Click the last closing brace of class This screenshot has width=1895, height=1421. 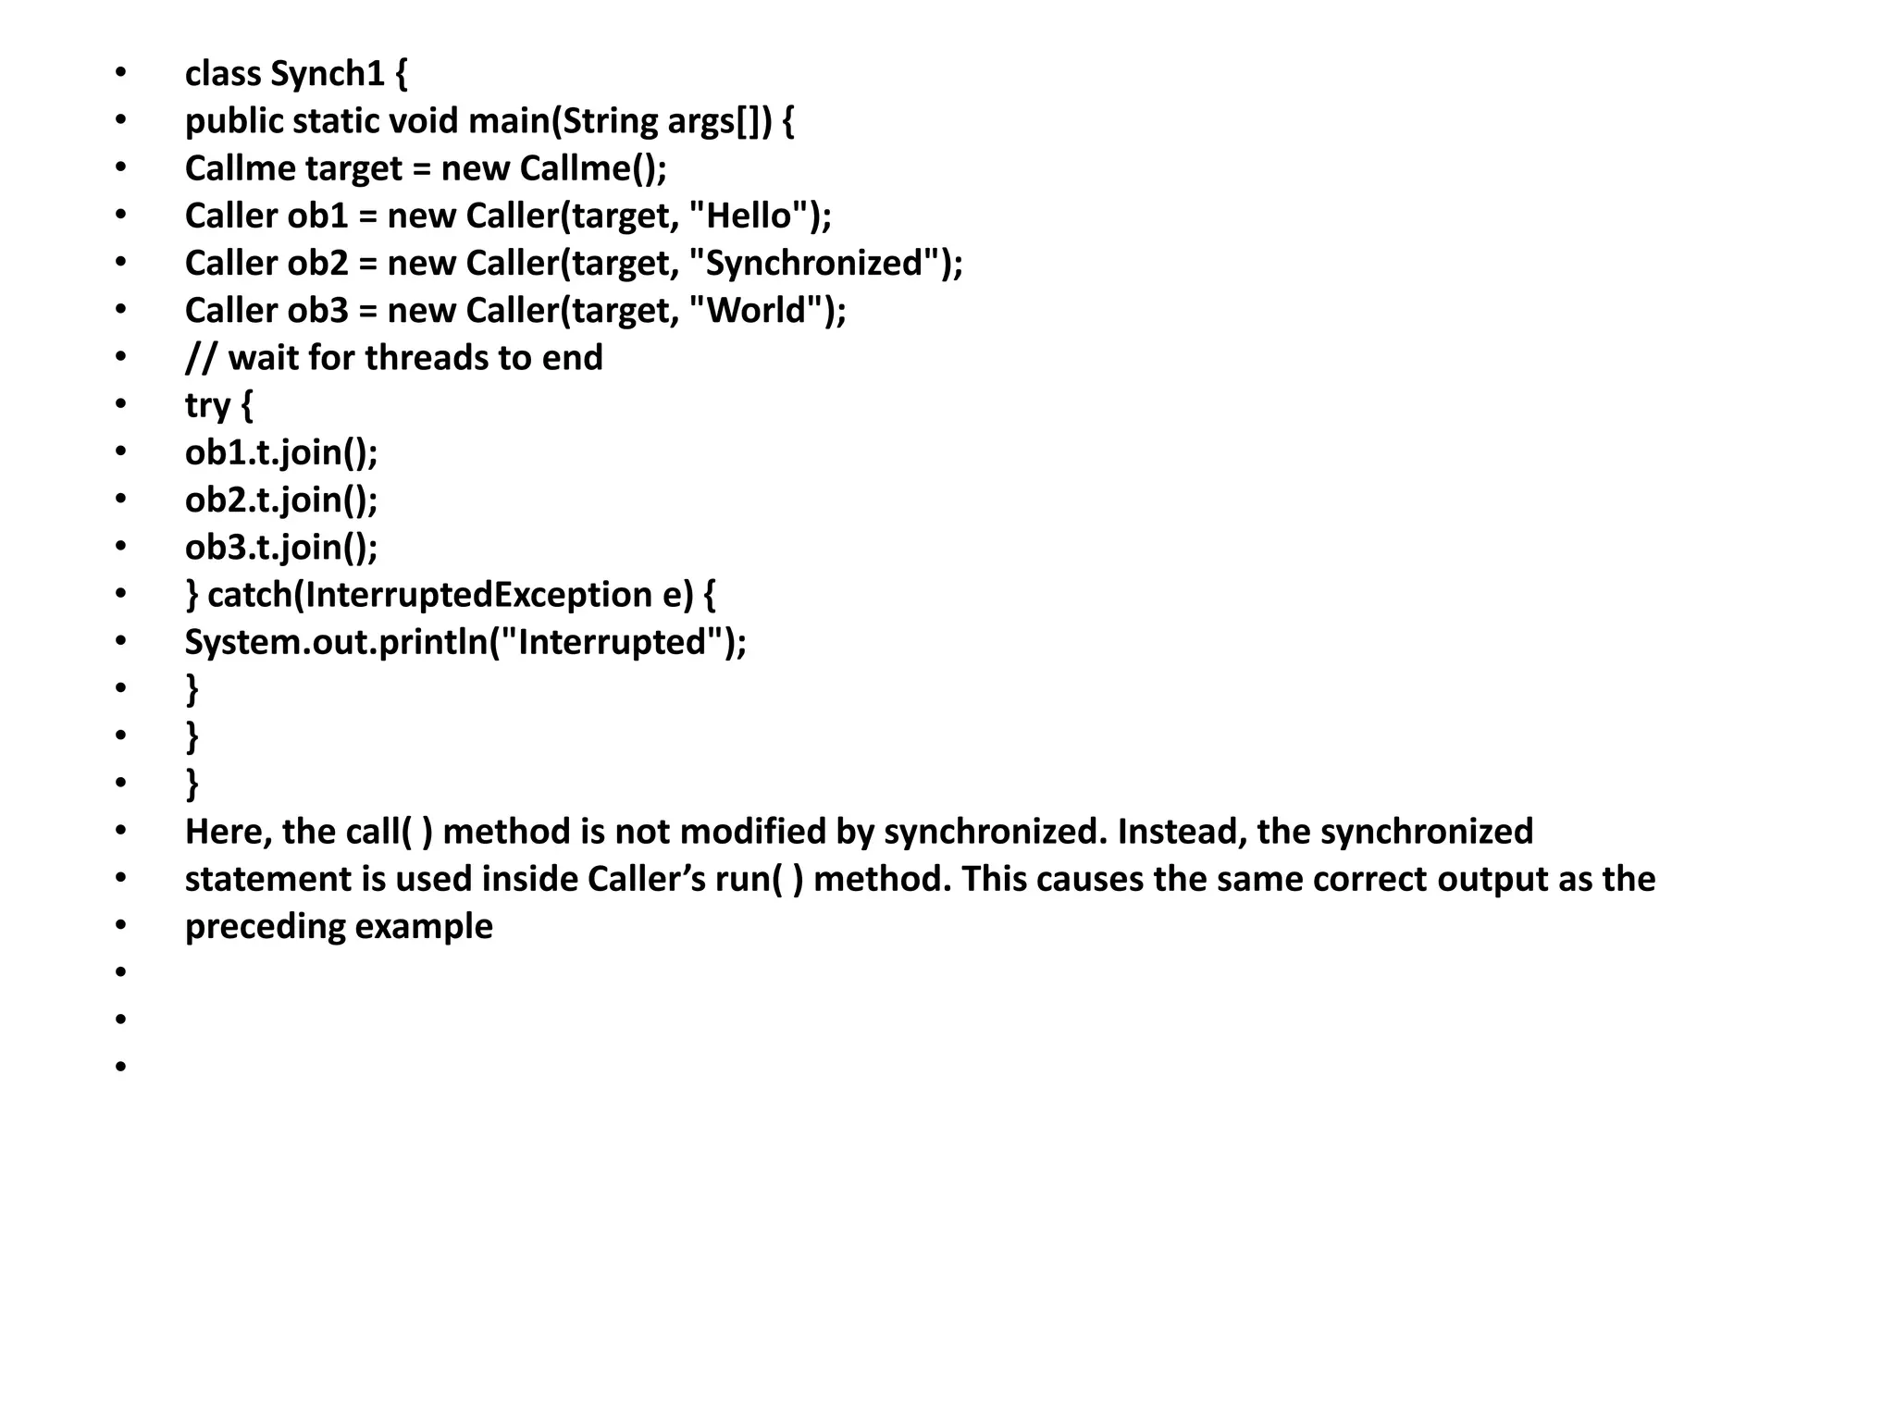[x=192, y=784]
